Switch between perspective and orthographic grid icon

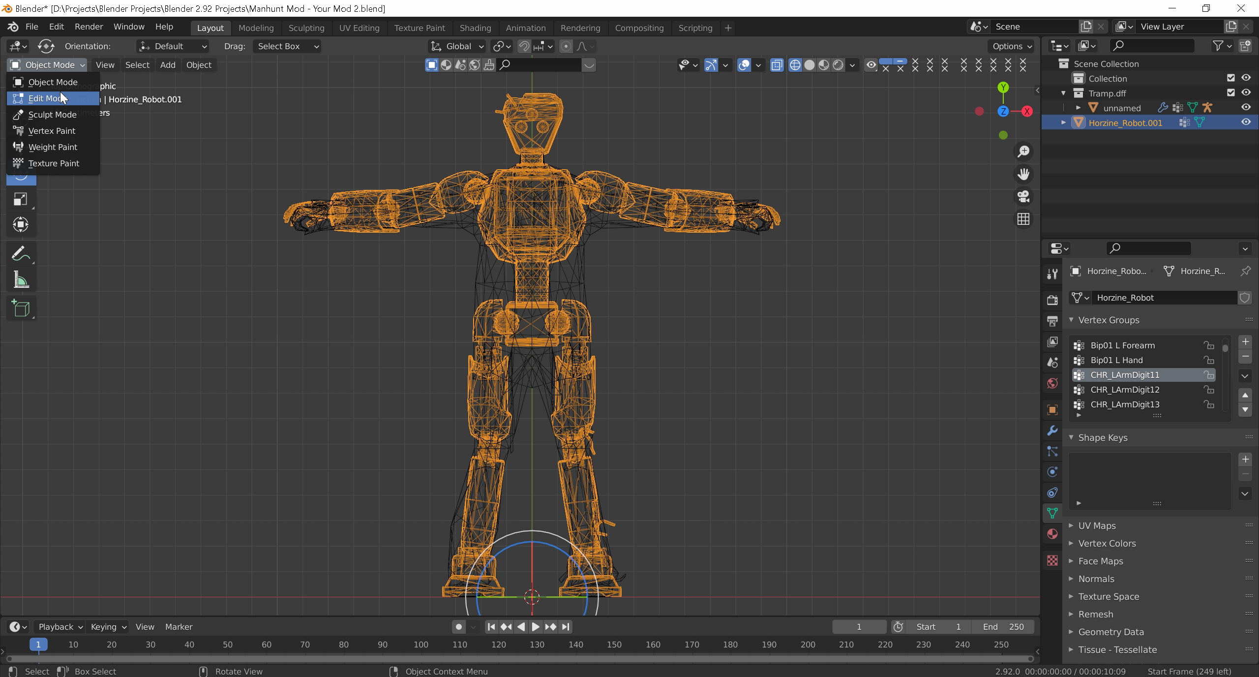click(1023, 219)
